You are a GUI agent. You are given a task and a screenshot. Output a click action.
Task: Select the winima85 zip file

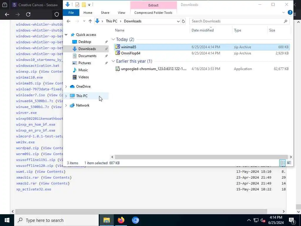point(202,47)
